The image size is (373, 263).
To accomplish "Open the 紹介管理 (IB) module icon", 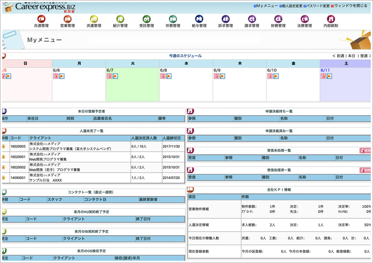I will pos(120,19).
